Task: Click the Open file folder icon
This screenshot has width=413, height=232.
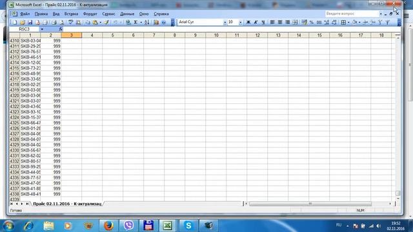Action: (23, 23)
